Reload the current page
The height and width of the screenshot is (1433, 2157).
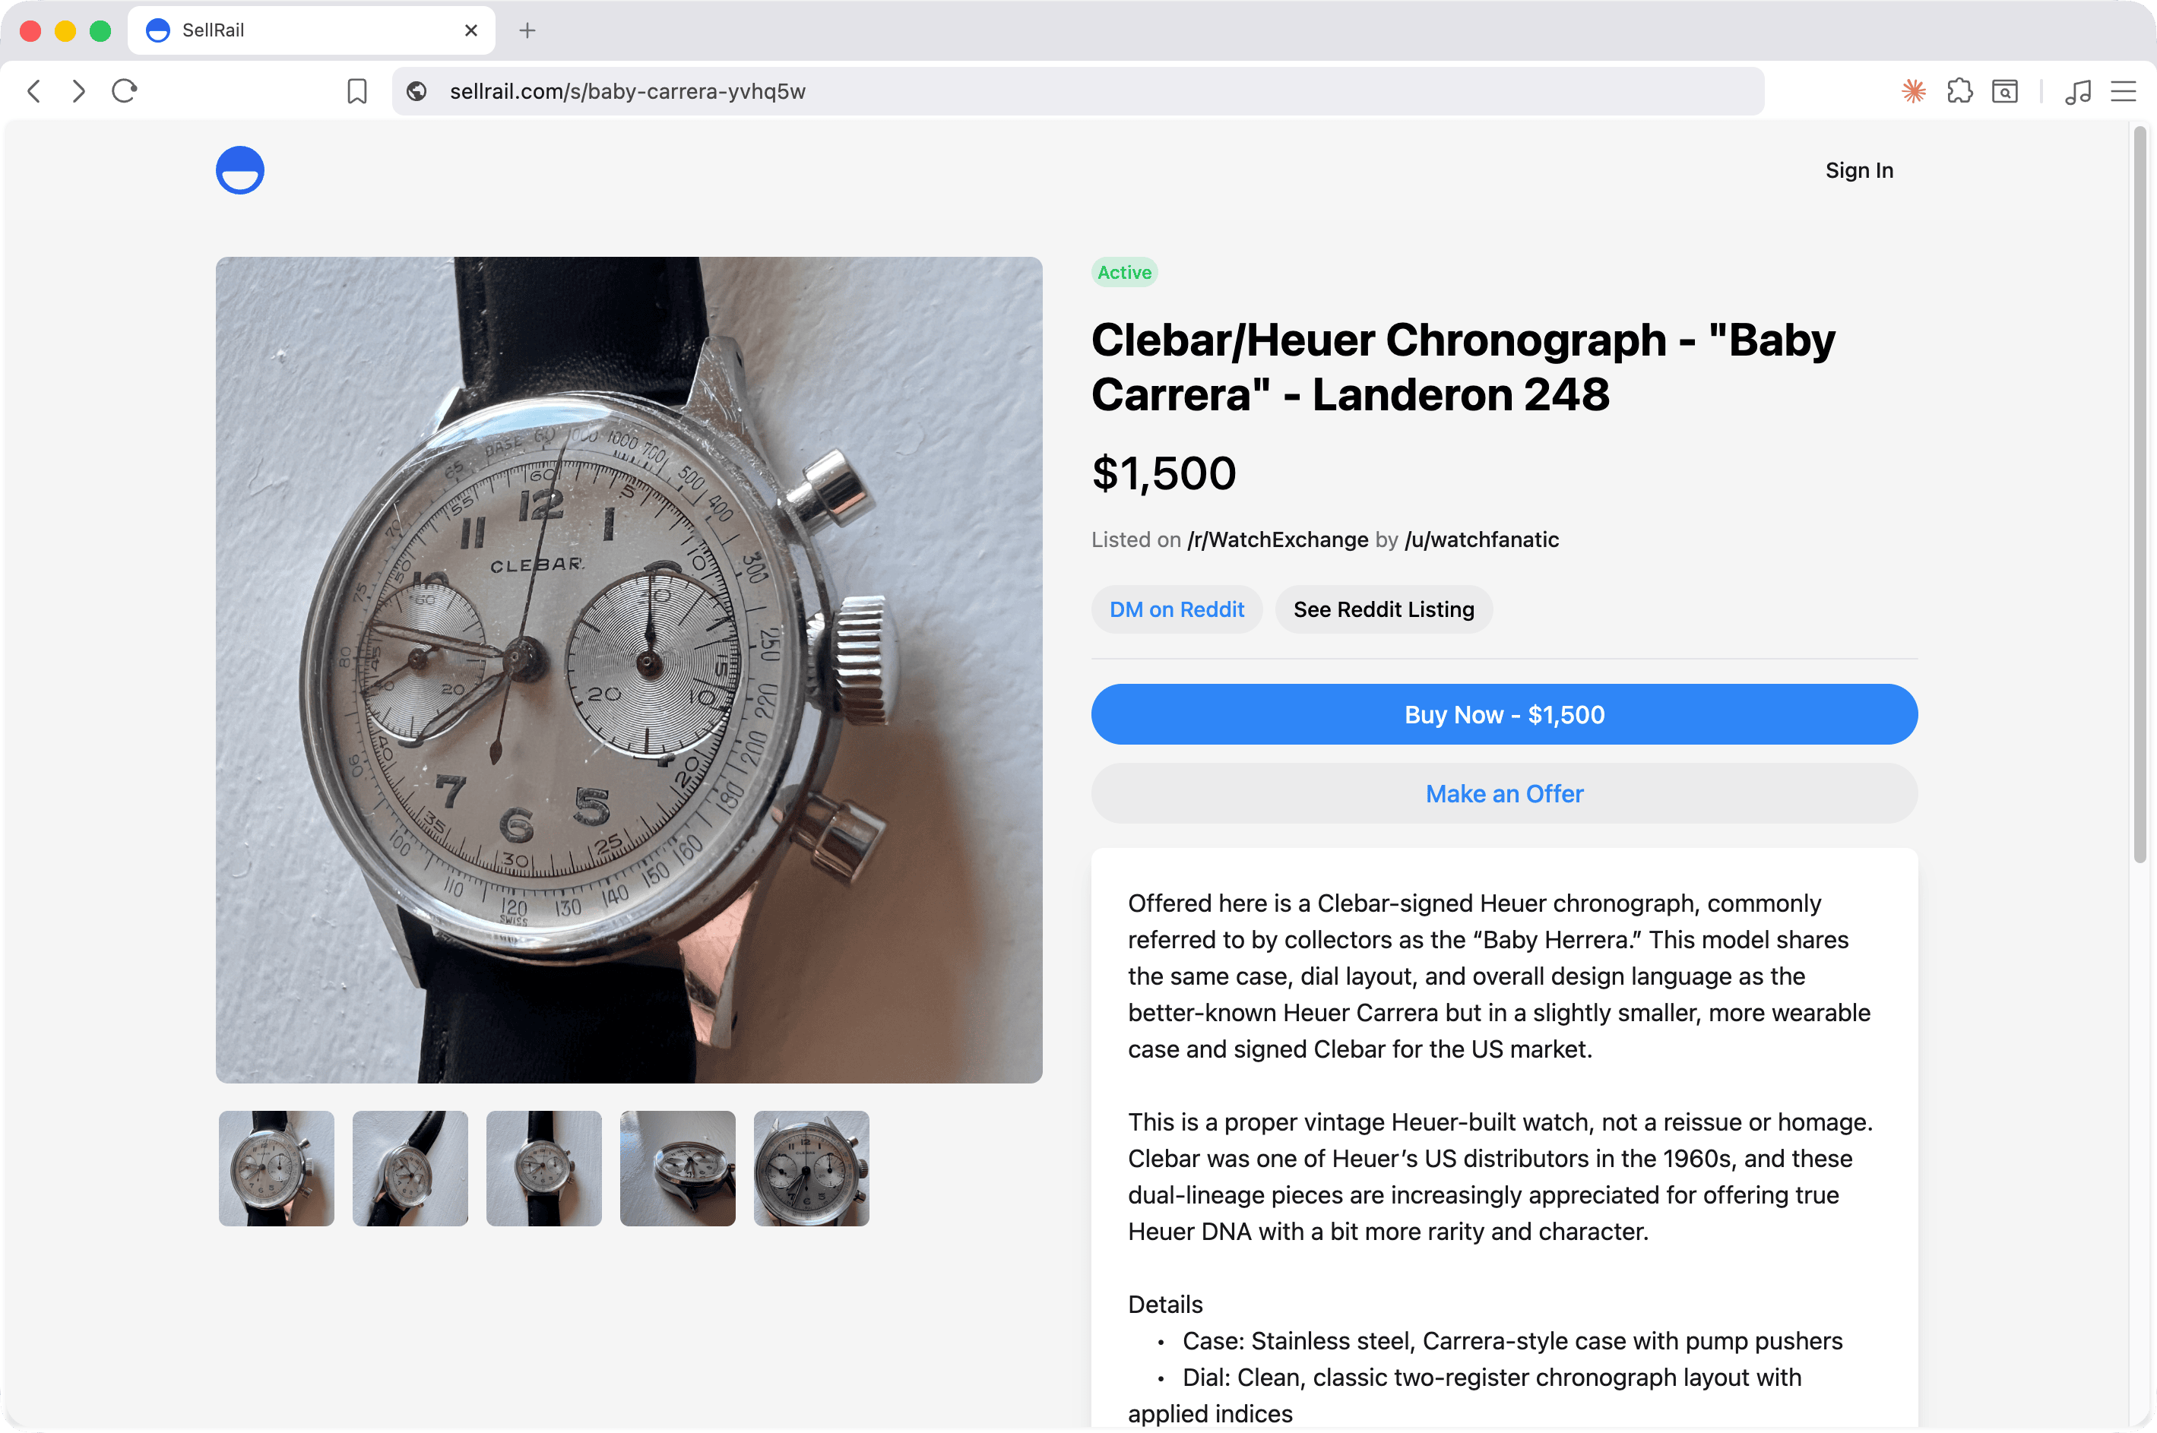(x=125, y=91)
